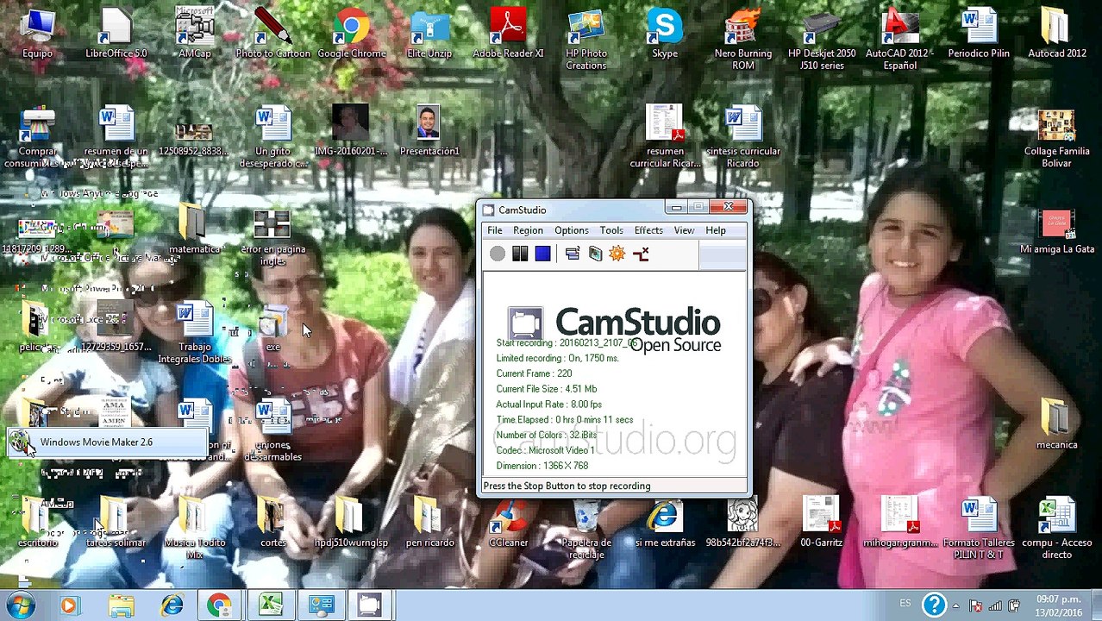
Task: Select the Autocad 2012 folder on desktop
Action: coord(1057,34)
